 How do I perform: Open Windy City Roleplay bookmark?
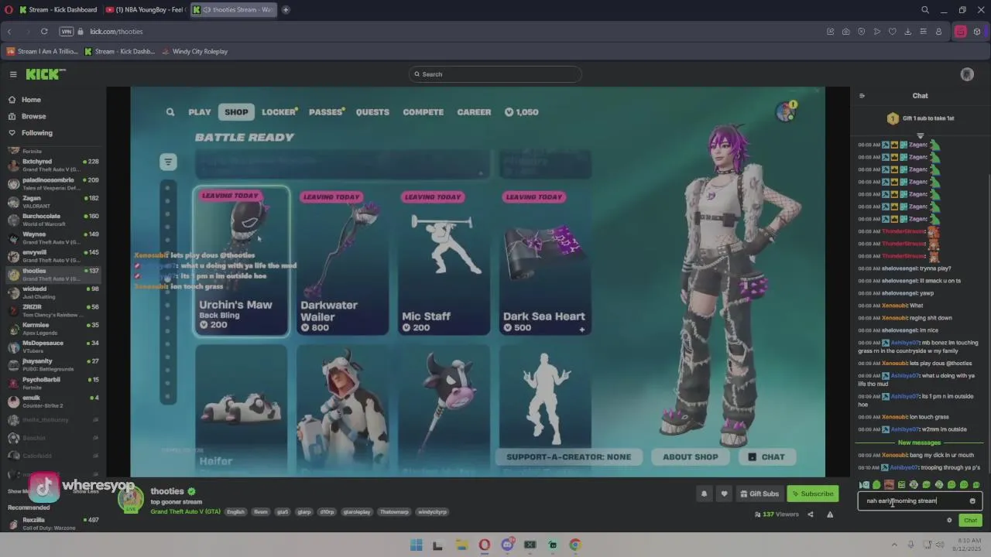pyautogui.click(x=194, y=52)
